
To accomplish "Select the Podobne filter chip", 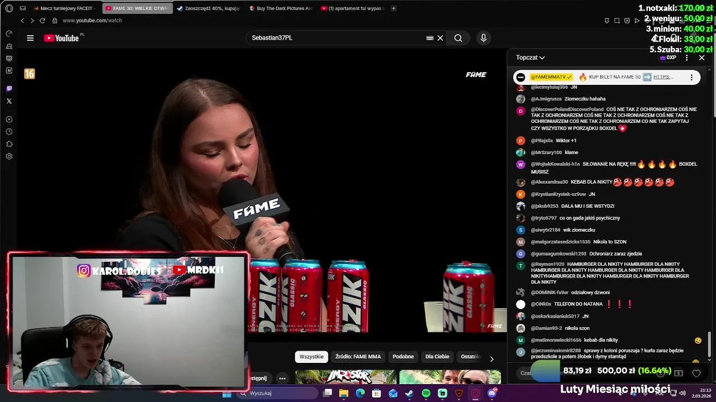I will [403, 357].
